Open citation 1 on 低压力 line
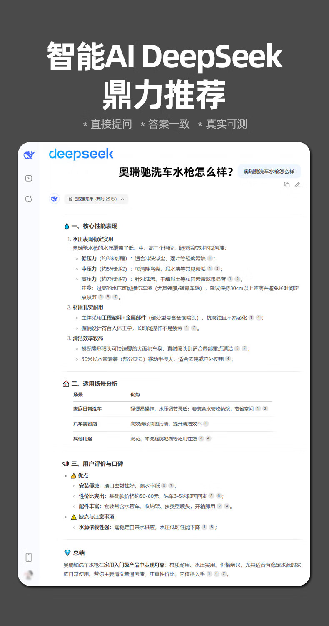Screen dimensions: 329x626 coord(210,258)
